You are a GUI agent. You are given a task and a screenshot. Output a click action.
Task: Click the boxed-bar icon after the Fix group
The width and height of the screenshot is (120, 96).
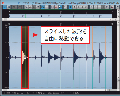tap(52, 7)
